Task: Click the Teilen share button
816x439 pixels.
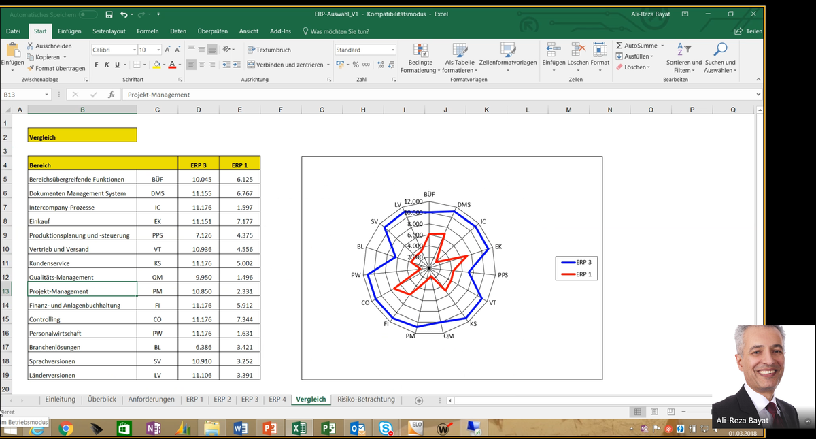Action: click(x=749, y=31)
